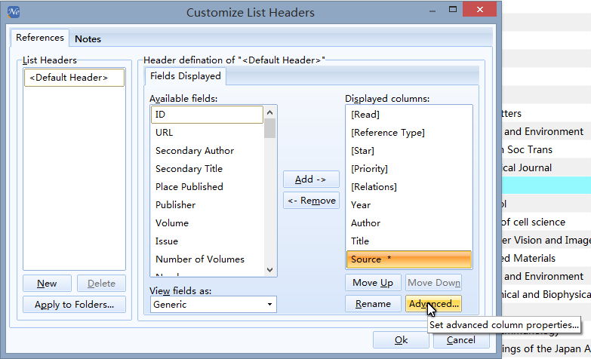Select Secondary Author in Available fields
591x359 pixels.
195,151
